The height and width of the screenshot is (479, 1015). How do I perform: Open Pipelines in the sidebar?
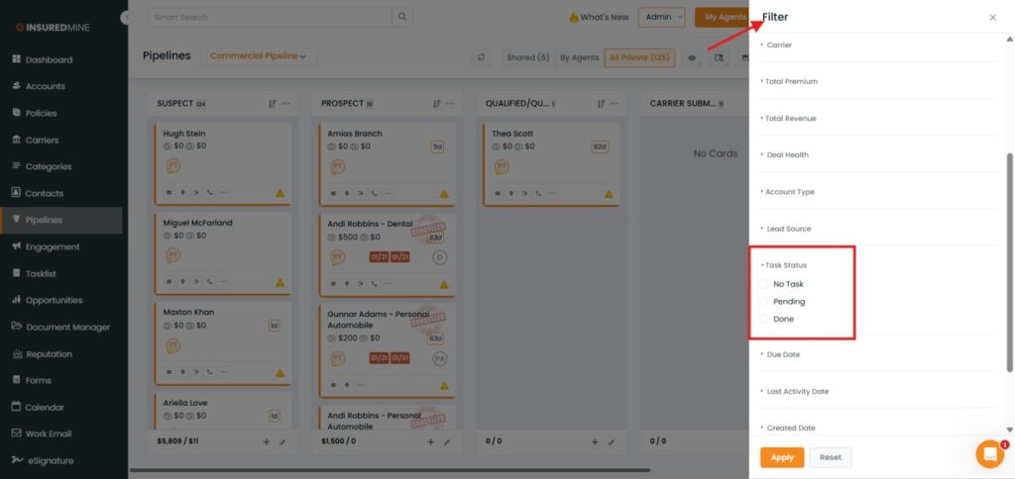point(44,220)
